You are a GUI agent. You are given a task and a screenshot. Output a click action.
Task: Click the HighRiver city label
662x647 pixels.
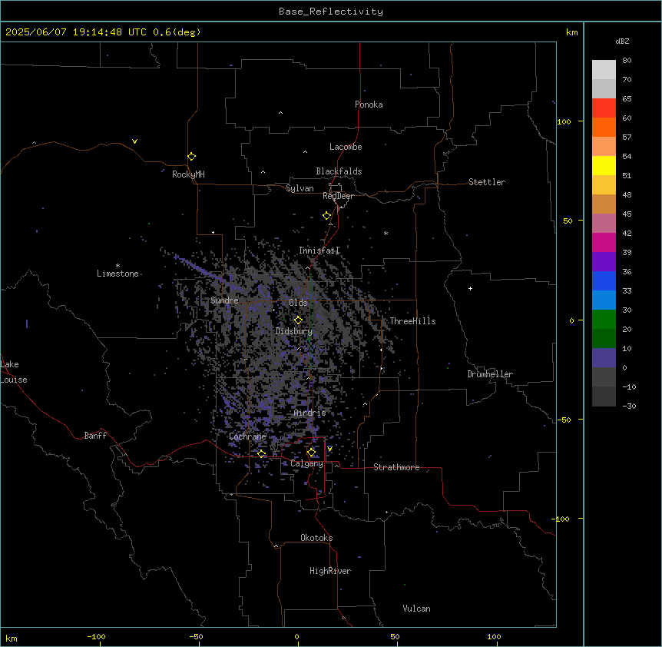(x=330, y=571)
